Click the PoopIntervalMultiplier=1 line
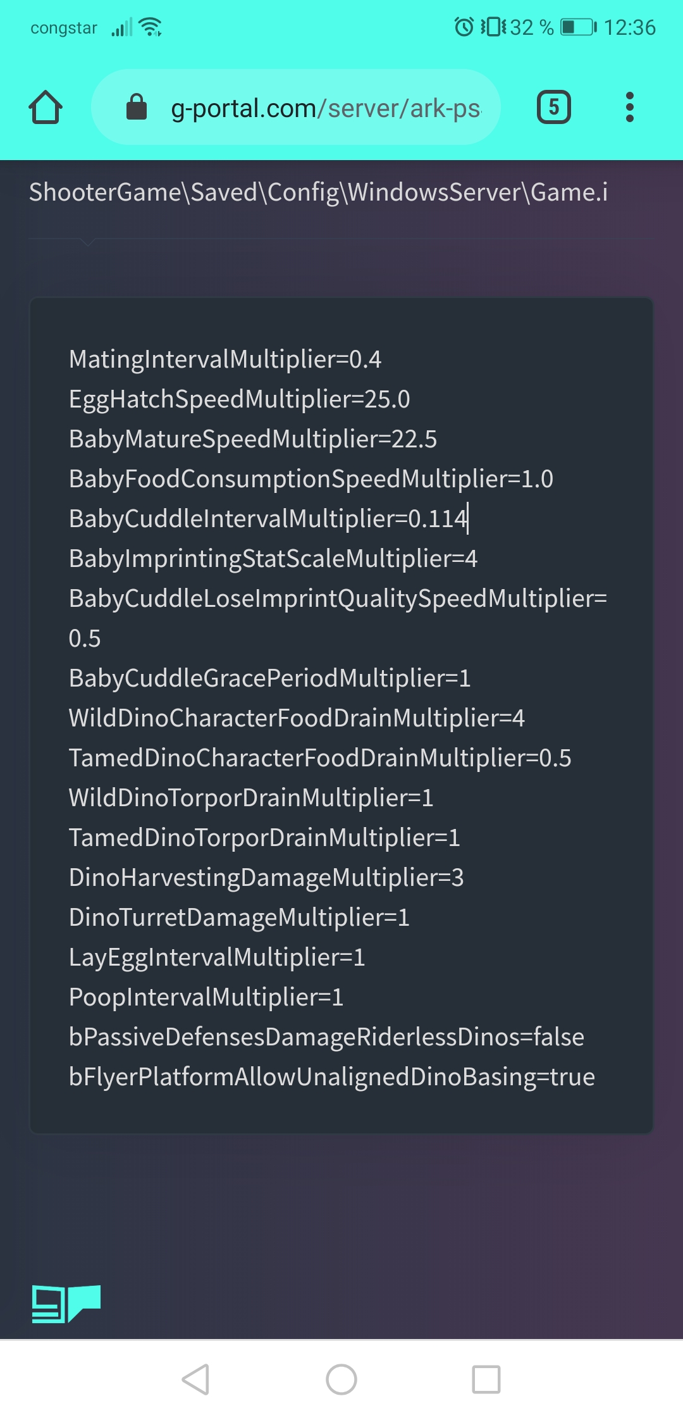Viewport: 683px width, 1420px height. pos(206,997)
